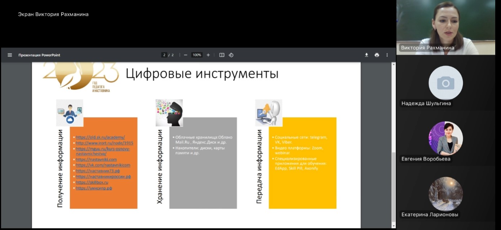
Task: Open the skillbox.ru link
Action: click(x=92, y=182)
